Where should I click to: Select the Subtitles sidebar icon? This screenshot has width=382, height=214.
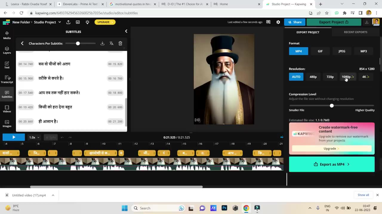coord(7,94)
